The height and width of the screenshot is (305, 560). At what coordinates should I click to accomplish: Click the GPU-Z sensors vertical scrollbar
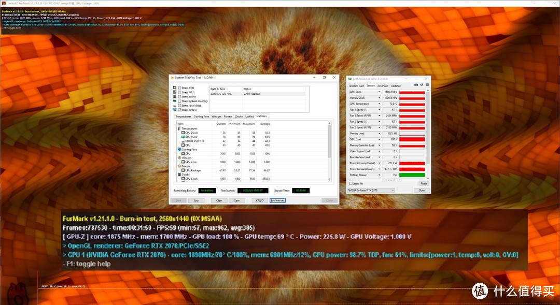(x=427, y=135)
